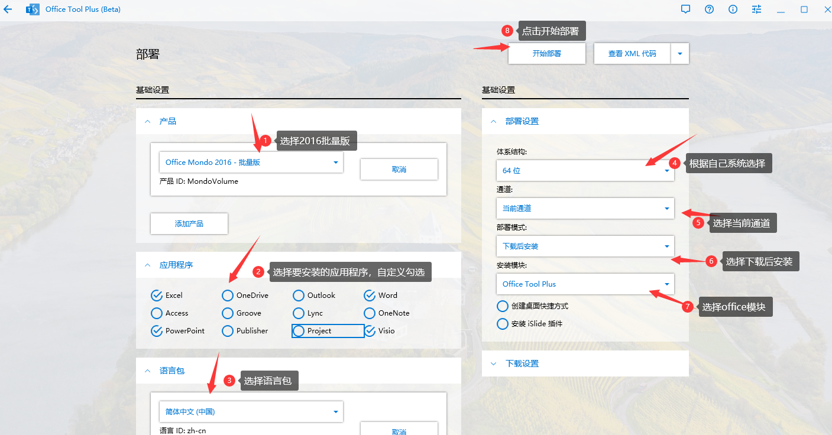Viewport: 832px width, 435px height.
Task: Open the 通道 当前通道 dropdown
Action: 585,208
